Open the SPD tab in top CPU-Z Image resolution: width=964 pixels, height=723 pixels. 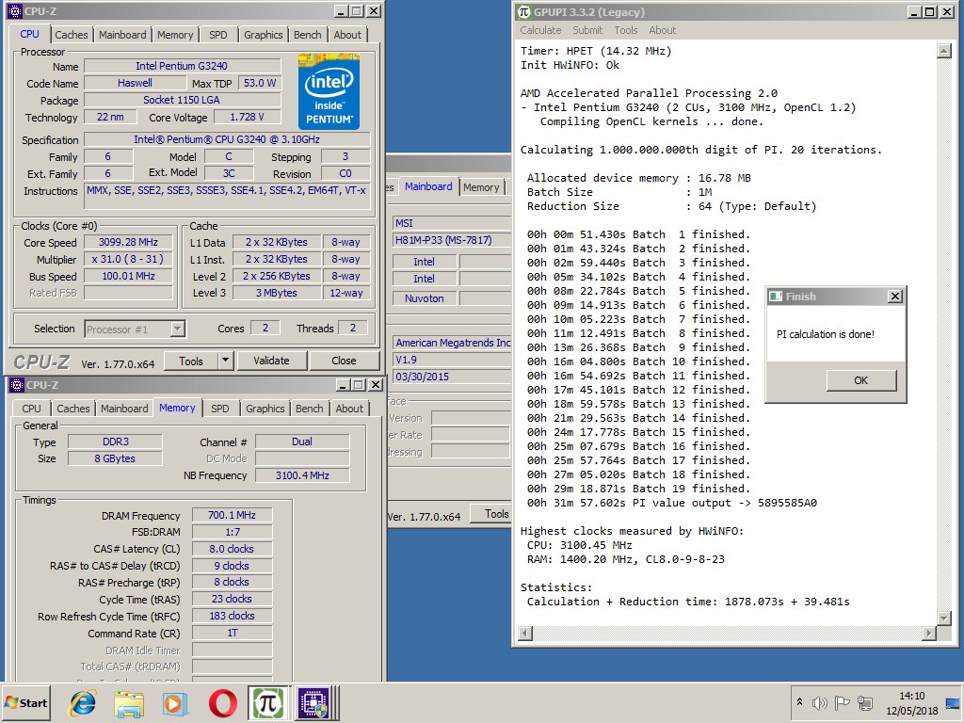[x=218, y=35]
